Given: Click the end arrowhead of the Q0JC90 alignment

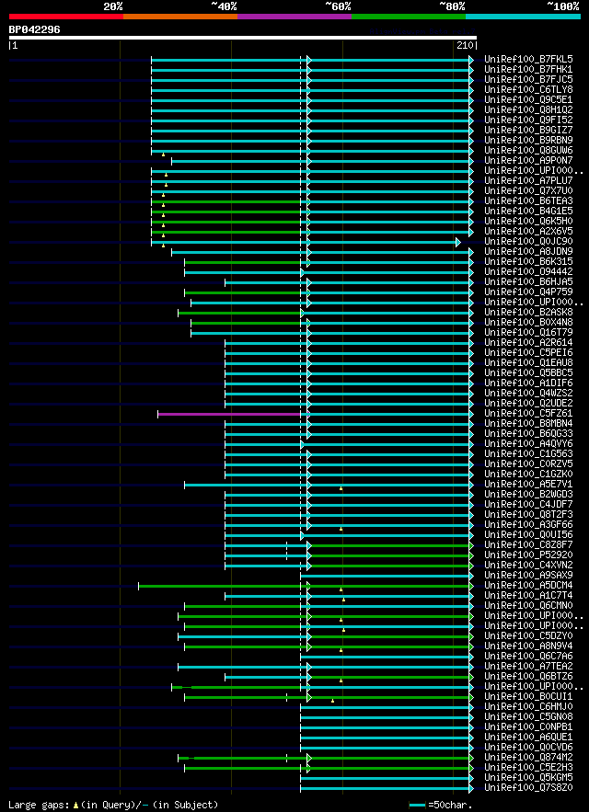Looking at the screenshot, I should (x=457, y=243).
